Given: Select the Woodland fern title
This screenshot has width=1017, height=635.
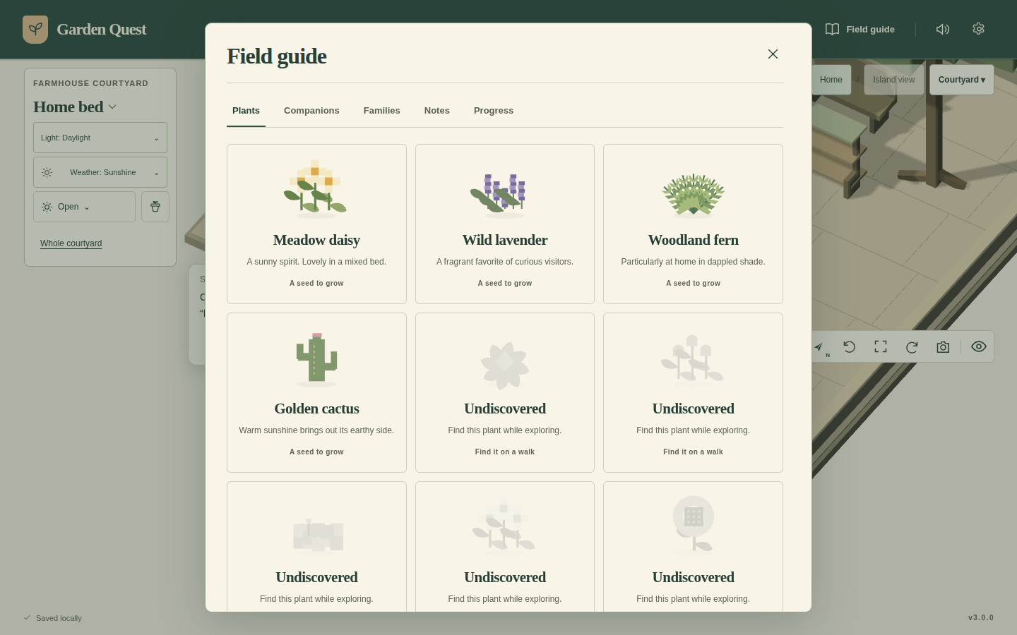Looking at the screenshot, I should click(694, 240).
